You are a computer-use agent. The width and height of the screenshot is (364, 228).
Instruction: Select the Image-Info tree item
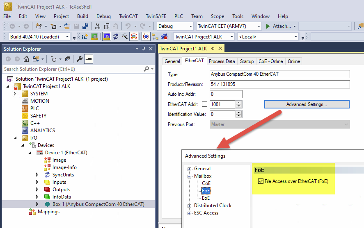coord(64,167)
